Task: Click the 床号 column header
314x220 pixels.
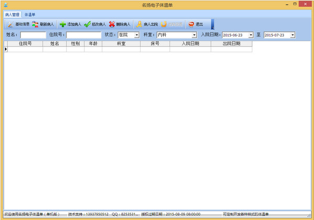Action: point(155,44)
